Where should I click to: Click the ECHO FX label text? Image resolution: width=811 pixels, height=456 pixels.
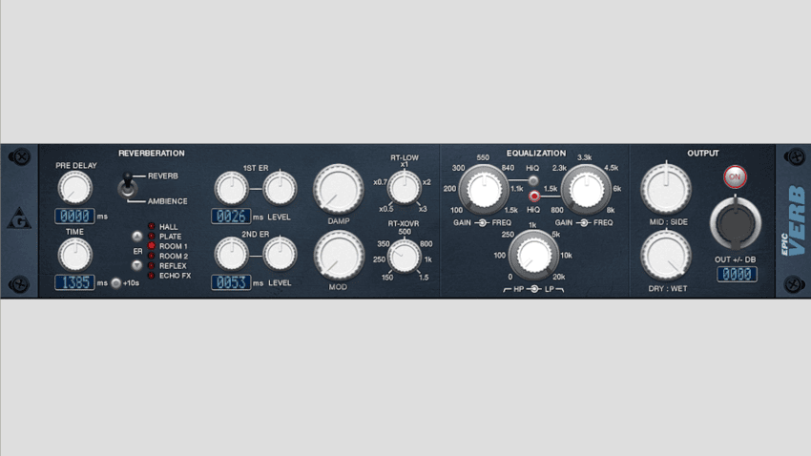tap(175, 276)
